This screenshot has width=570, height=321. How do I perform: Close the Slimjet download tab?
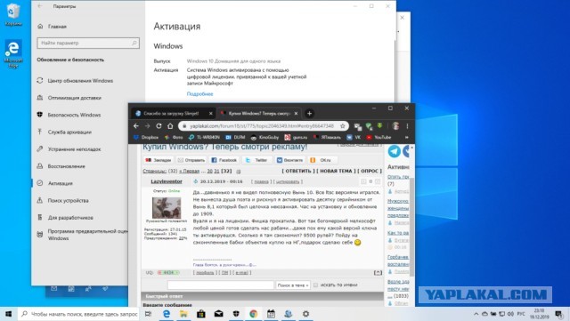(x=210, y=113)
